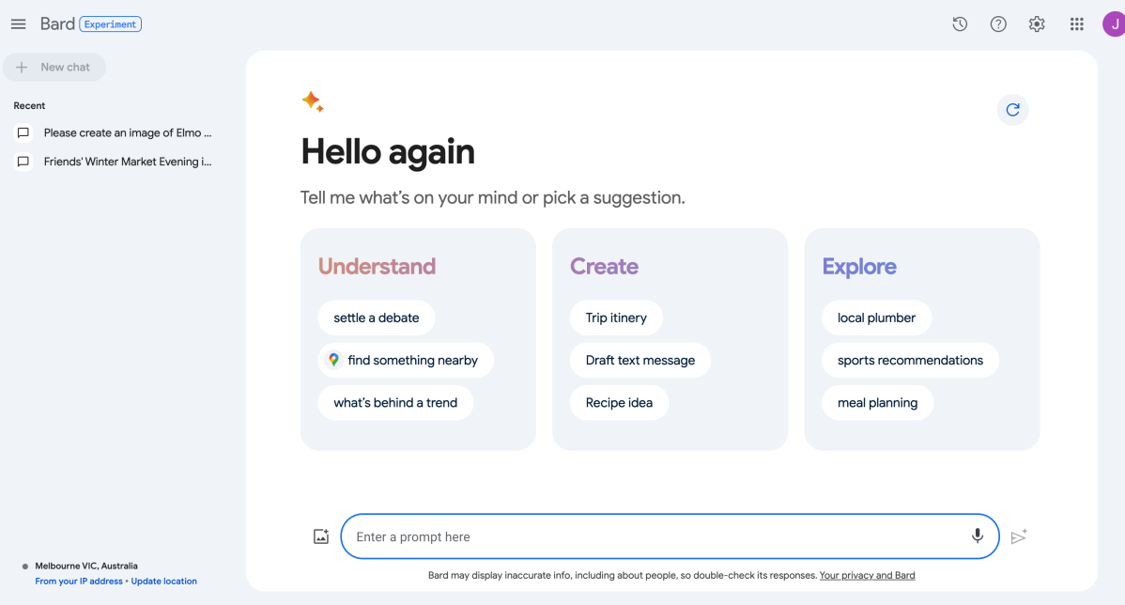Refresh suggestions with the reload icon

click(x=1012, y=110)
